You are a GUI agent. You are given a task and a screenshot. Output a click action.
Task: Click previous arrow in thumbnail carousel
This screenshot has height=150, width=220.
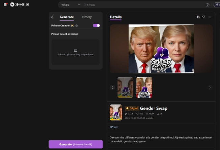[112, 87]
